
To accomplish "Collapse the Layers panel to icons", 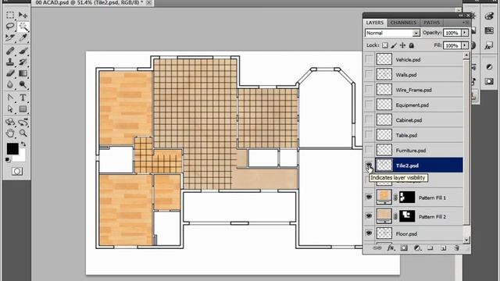I will [x=461, y=16].
